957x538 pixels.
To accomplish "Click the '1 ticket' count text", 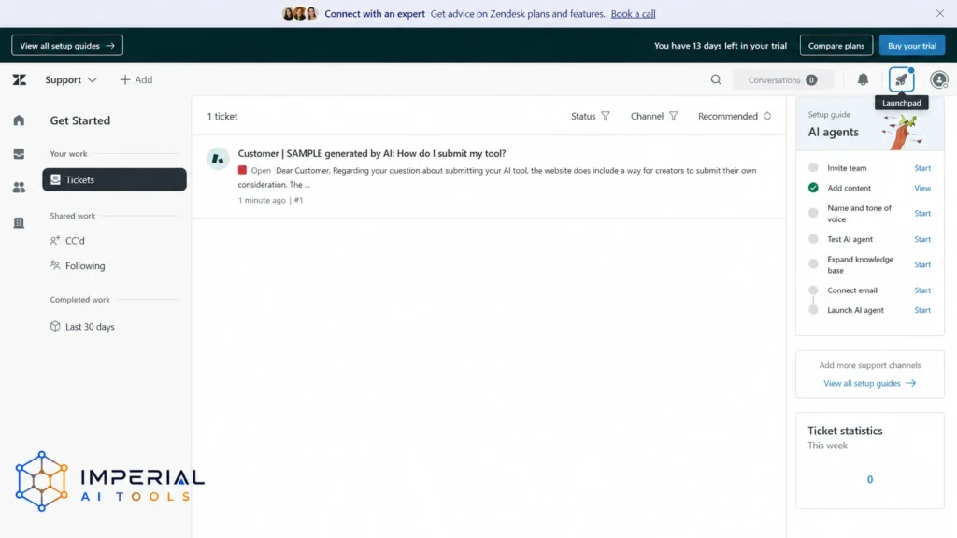I will pos(222,116).
